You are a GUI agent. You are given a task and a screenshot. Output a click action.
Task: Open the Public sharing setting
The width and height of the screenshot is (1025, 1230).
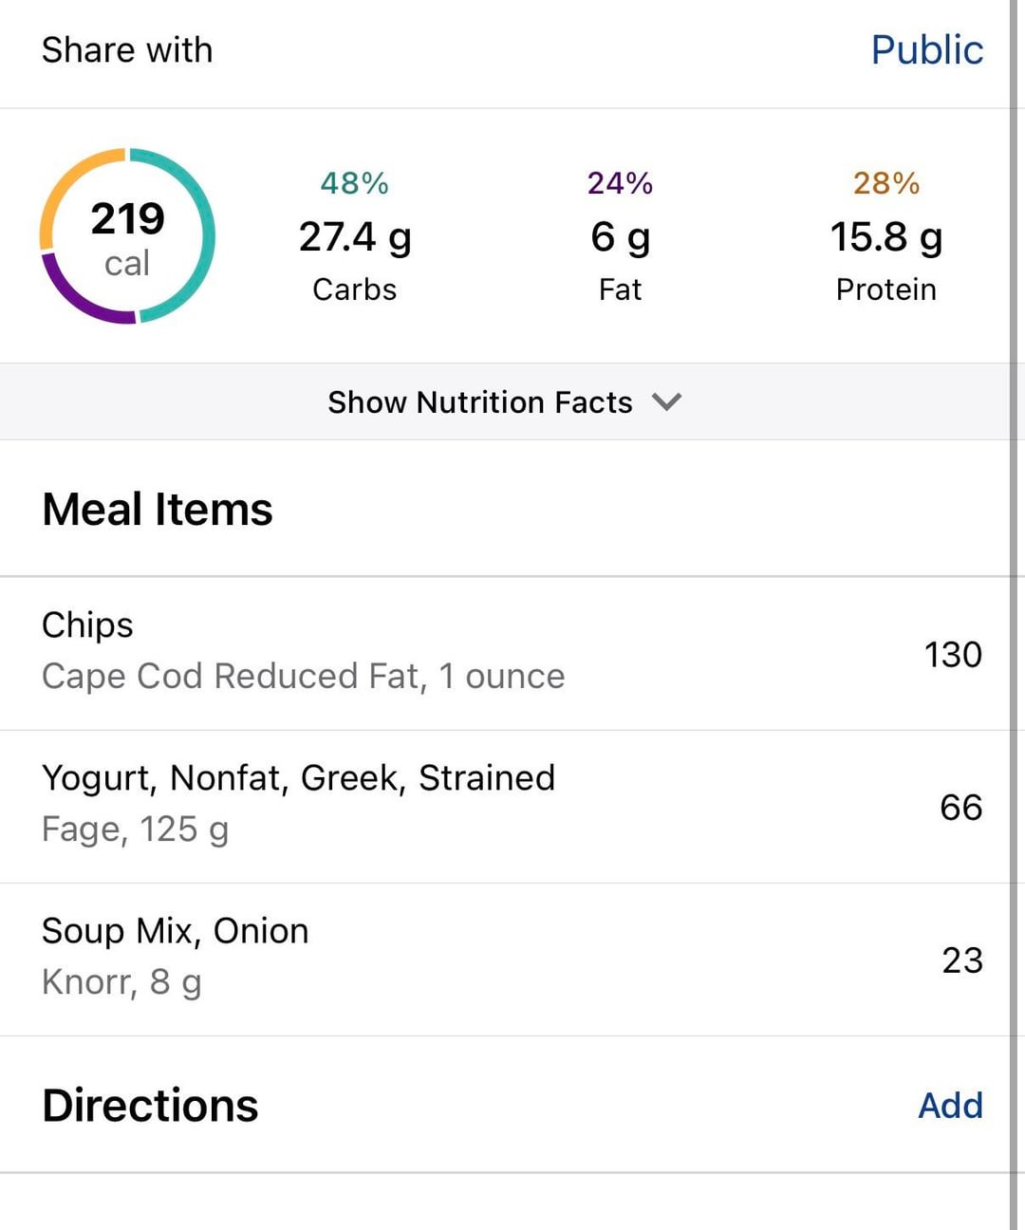926,50
